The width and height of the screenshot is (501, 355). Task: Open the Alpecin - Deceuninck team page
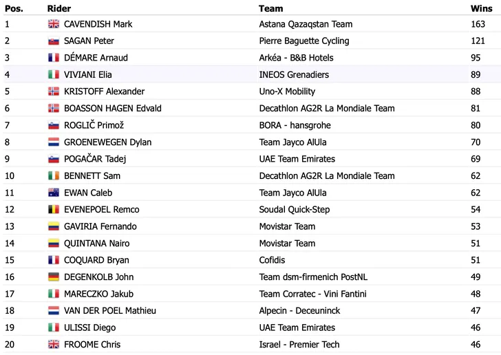[x=299, y=310]
